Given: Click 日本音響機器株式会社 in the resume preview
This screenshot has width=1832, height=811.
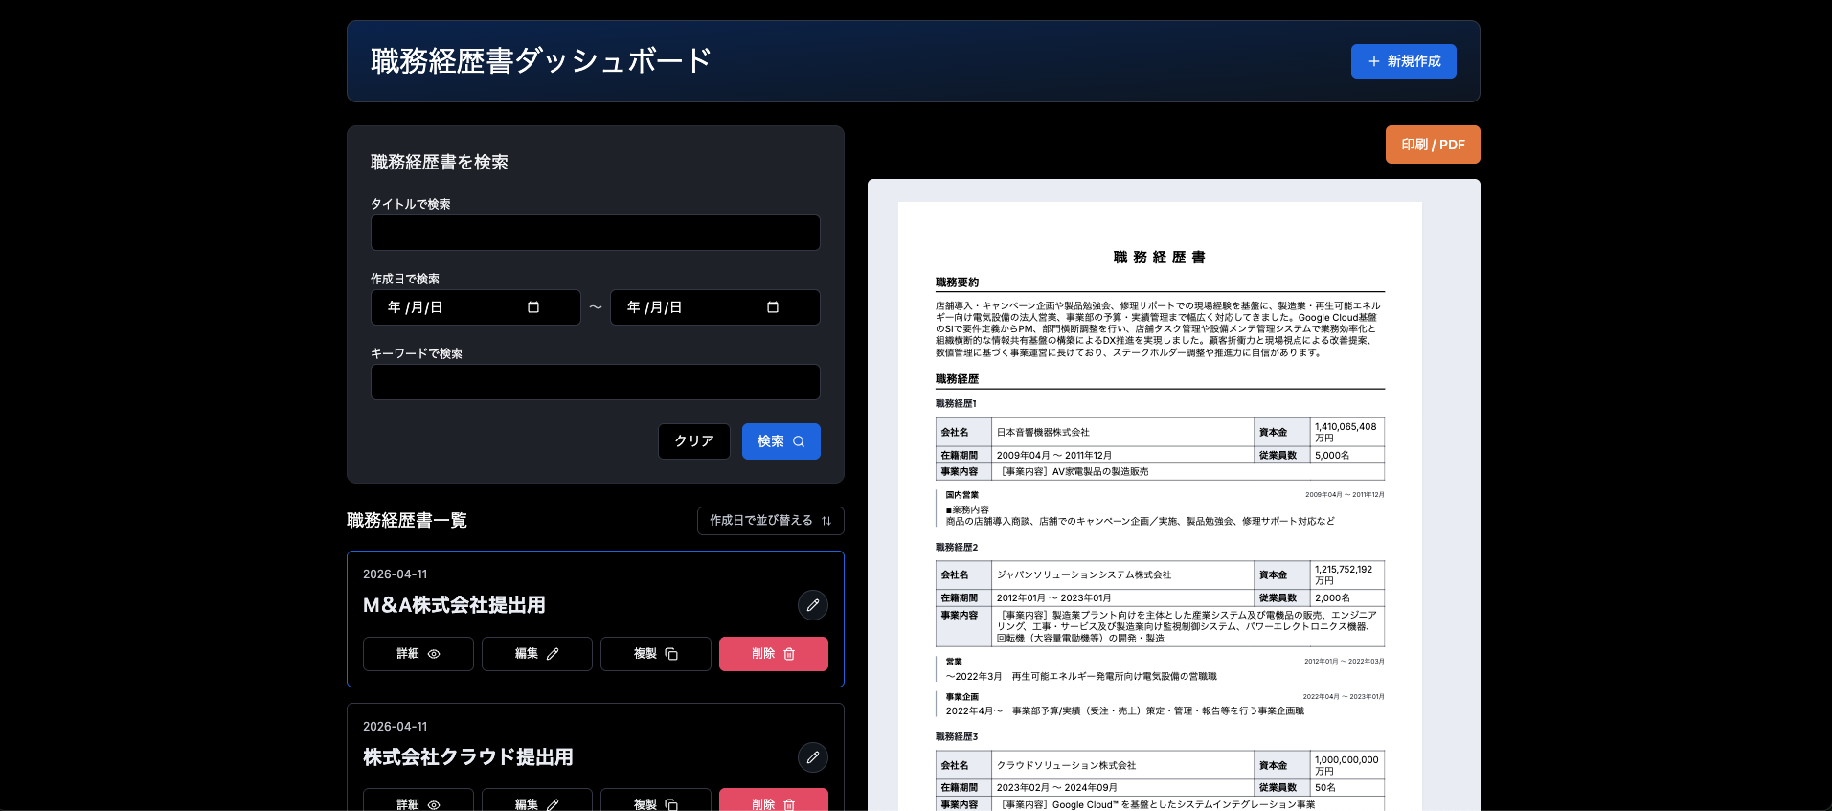Looking at the screenshot, I should pos(1043,433).
